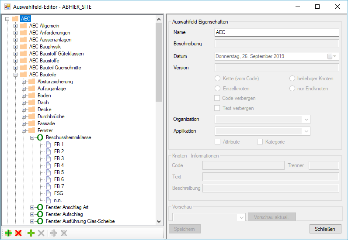348x240 pixels.
Task: Click the green circle icon of Fenster Anschlag Art
Action: 40,207
